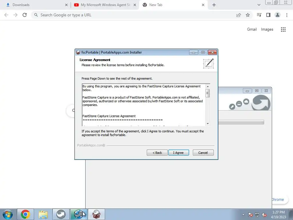This screenshot has width=293, height=220.
Task: Open the clock showing 1:27 PM
Action: [278, 215]
